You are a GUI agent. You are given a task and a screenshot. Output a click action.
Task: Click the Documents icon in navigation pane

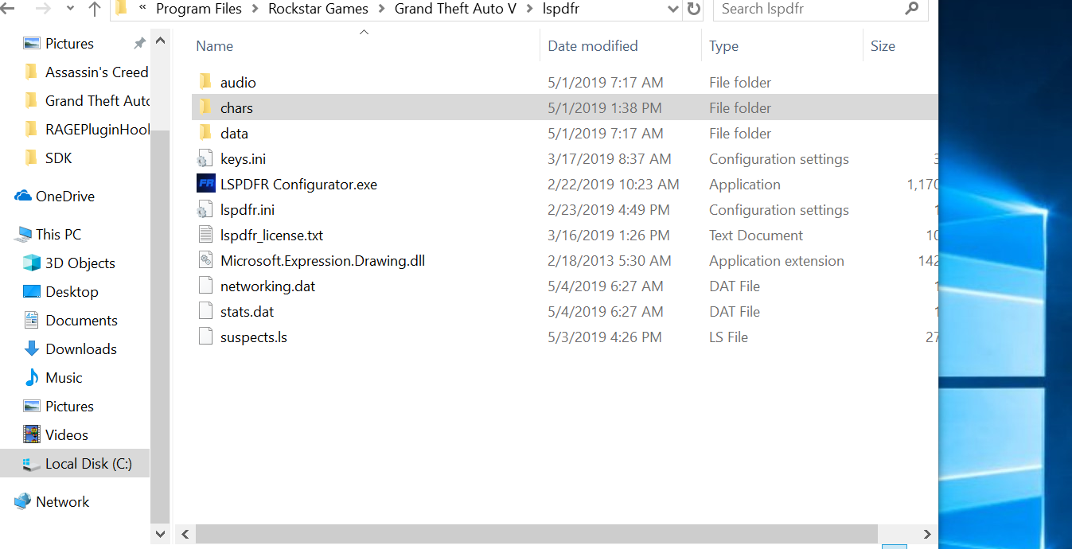pyautogui.click(x=32, y=321)
